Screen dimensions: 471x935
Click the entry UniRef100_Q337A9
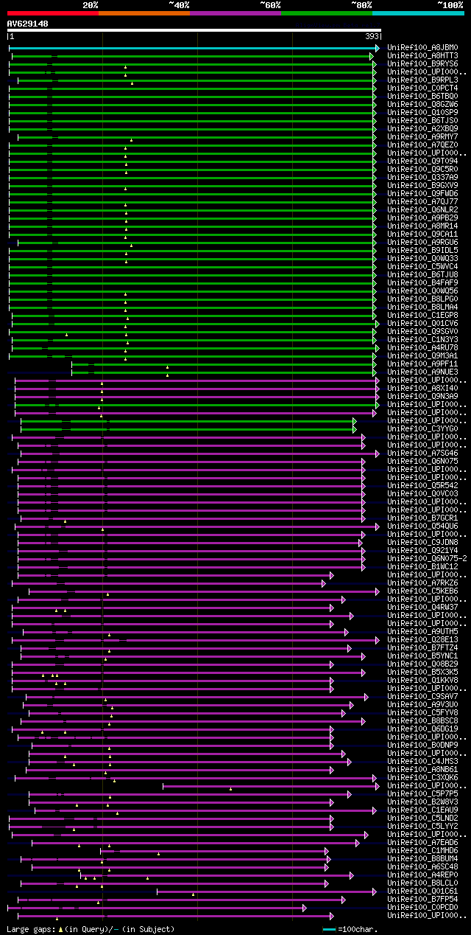(423, 178)
